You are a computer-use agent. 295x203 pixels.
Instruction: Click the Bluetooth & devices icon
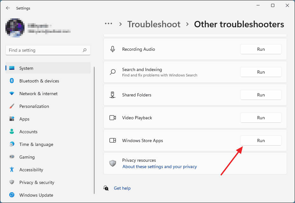click(x=12, y=81)
